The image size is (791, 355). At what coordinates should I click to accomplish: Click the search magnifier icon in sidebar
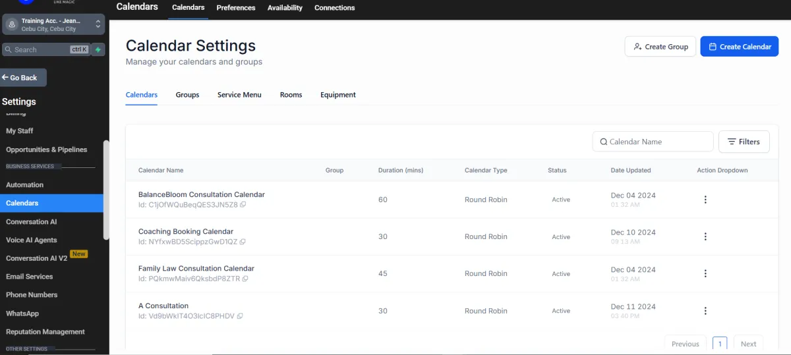click(x=9, y=49)
